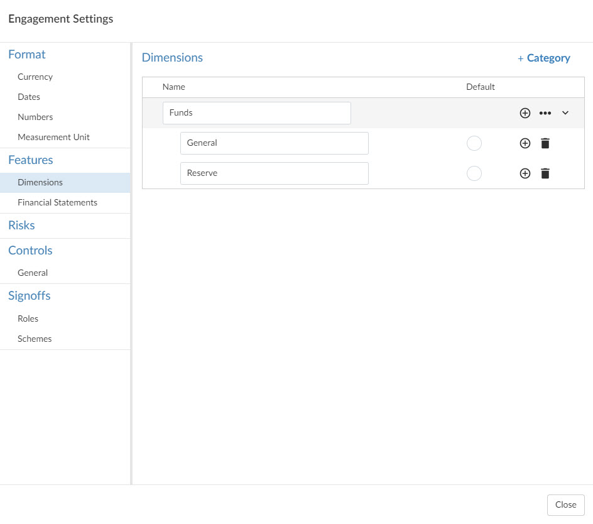This screenshot has height=524, width=593.
Task: Open the Risks section in sidebar
Action: [21, 226]
